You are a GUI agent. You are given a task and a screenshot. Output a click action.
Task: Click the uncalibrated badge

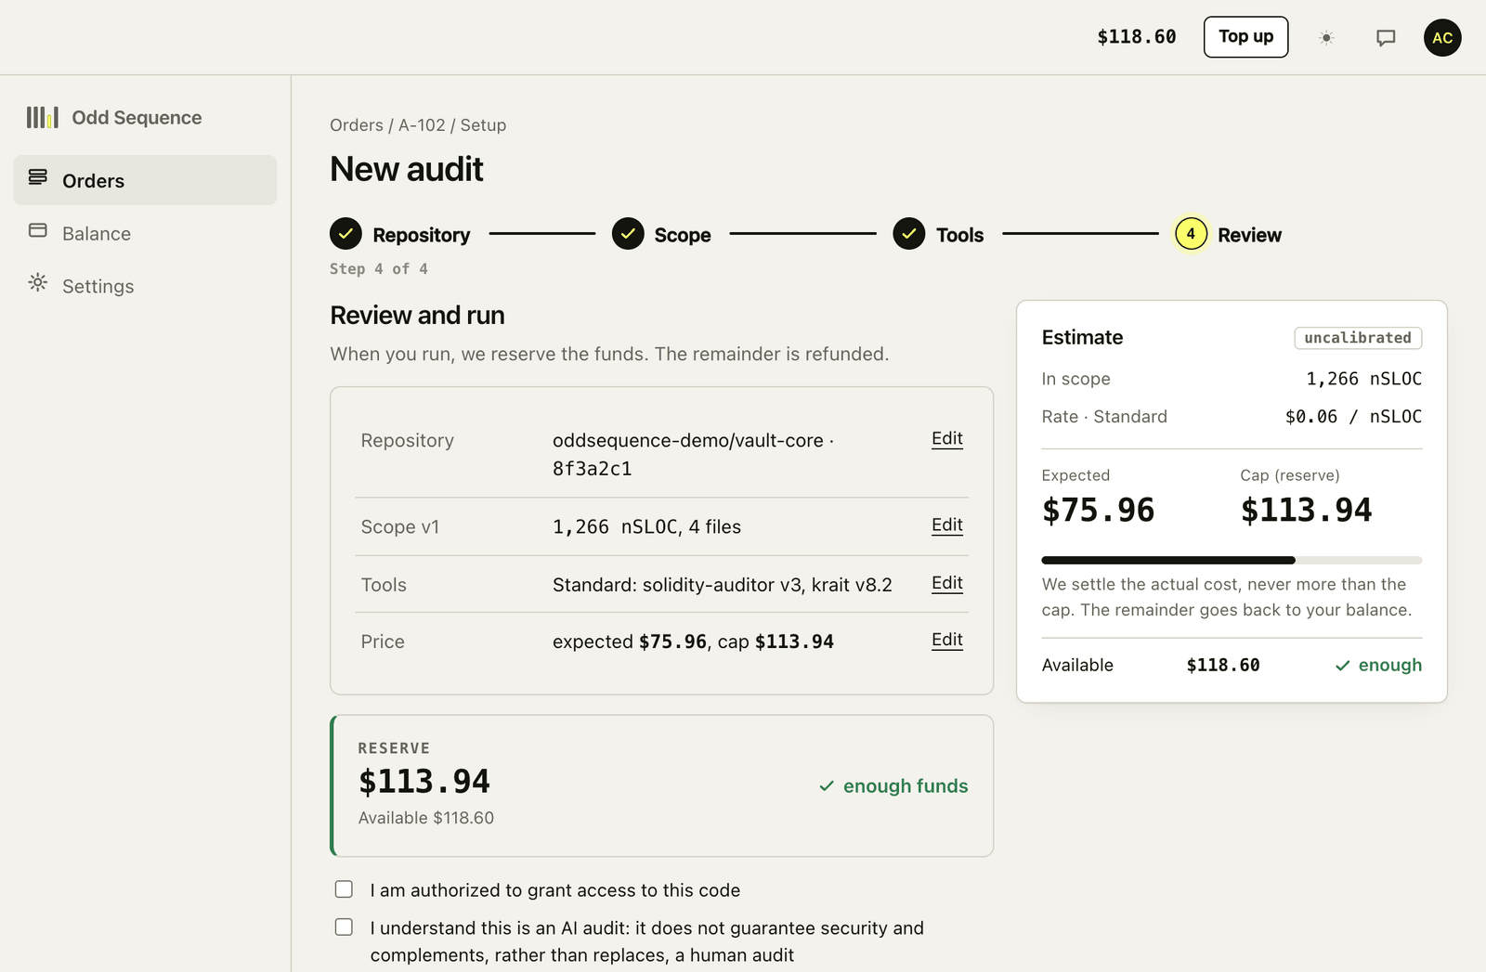tap(1358, 338)
